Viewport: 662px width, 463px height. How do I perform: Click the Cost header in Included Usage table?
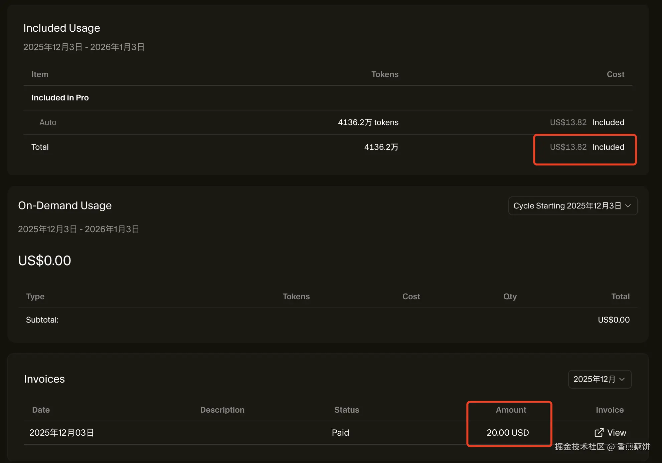point(615,74)
